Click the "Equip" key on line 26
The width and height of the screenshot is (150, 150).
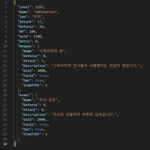pyautogui.click(x=28, y=125)
